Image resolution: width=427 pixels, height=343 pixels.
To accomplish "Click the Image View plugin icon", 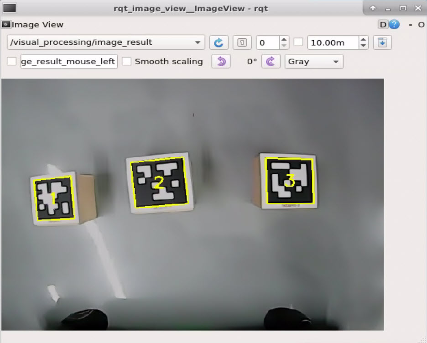I will [6, 25].
